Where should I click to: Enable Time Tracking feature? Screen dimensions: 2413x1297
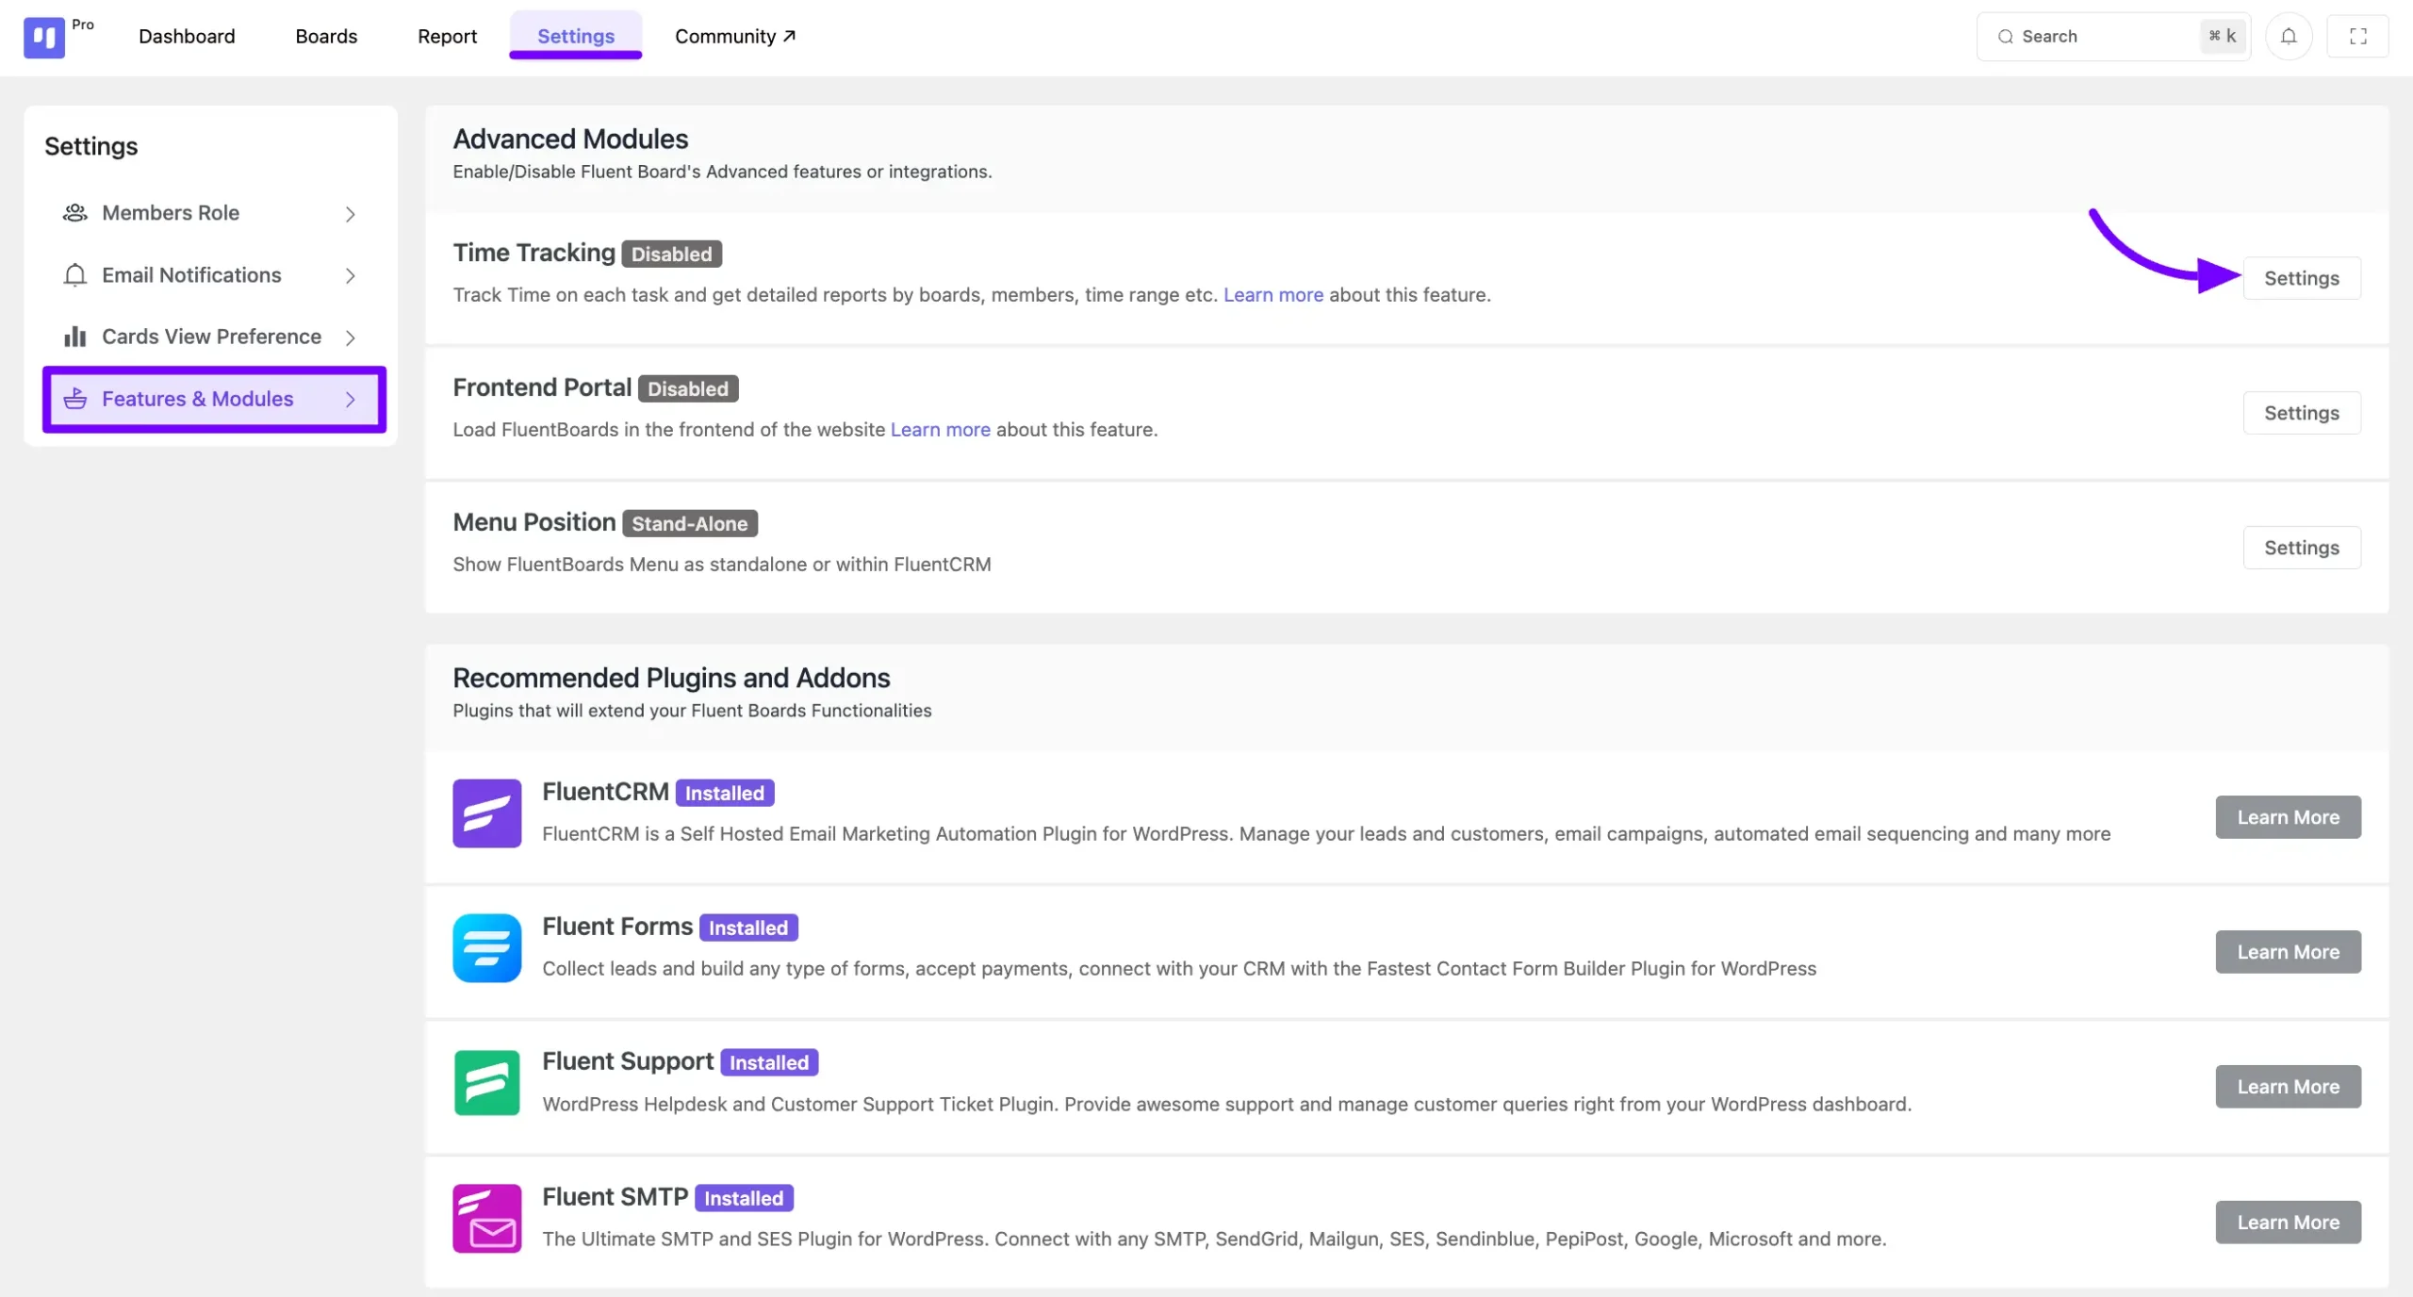click(2301, 278)
